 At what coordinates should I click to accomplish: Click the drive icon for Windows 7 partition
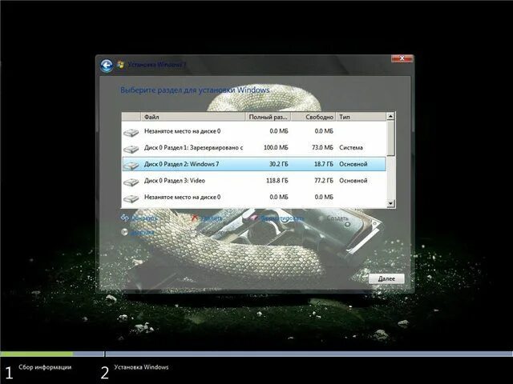(131, 166)
